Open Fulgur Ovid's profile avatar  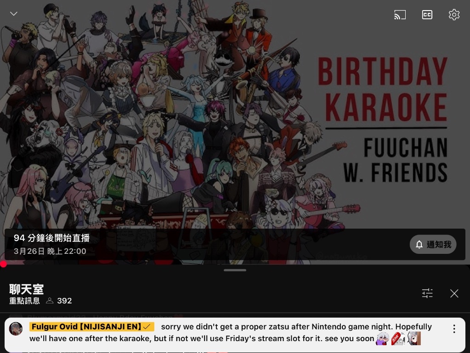[x=16, y=329]
